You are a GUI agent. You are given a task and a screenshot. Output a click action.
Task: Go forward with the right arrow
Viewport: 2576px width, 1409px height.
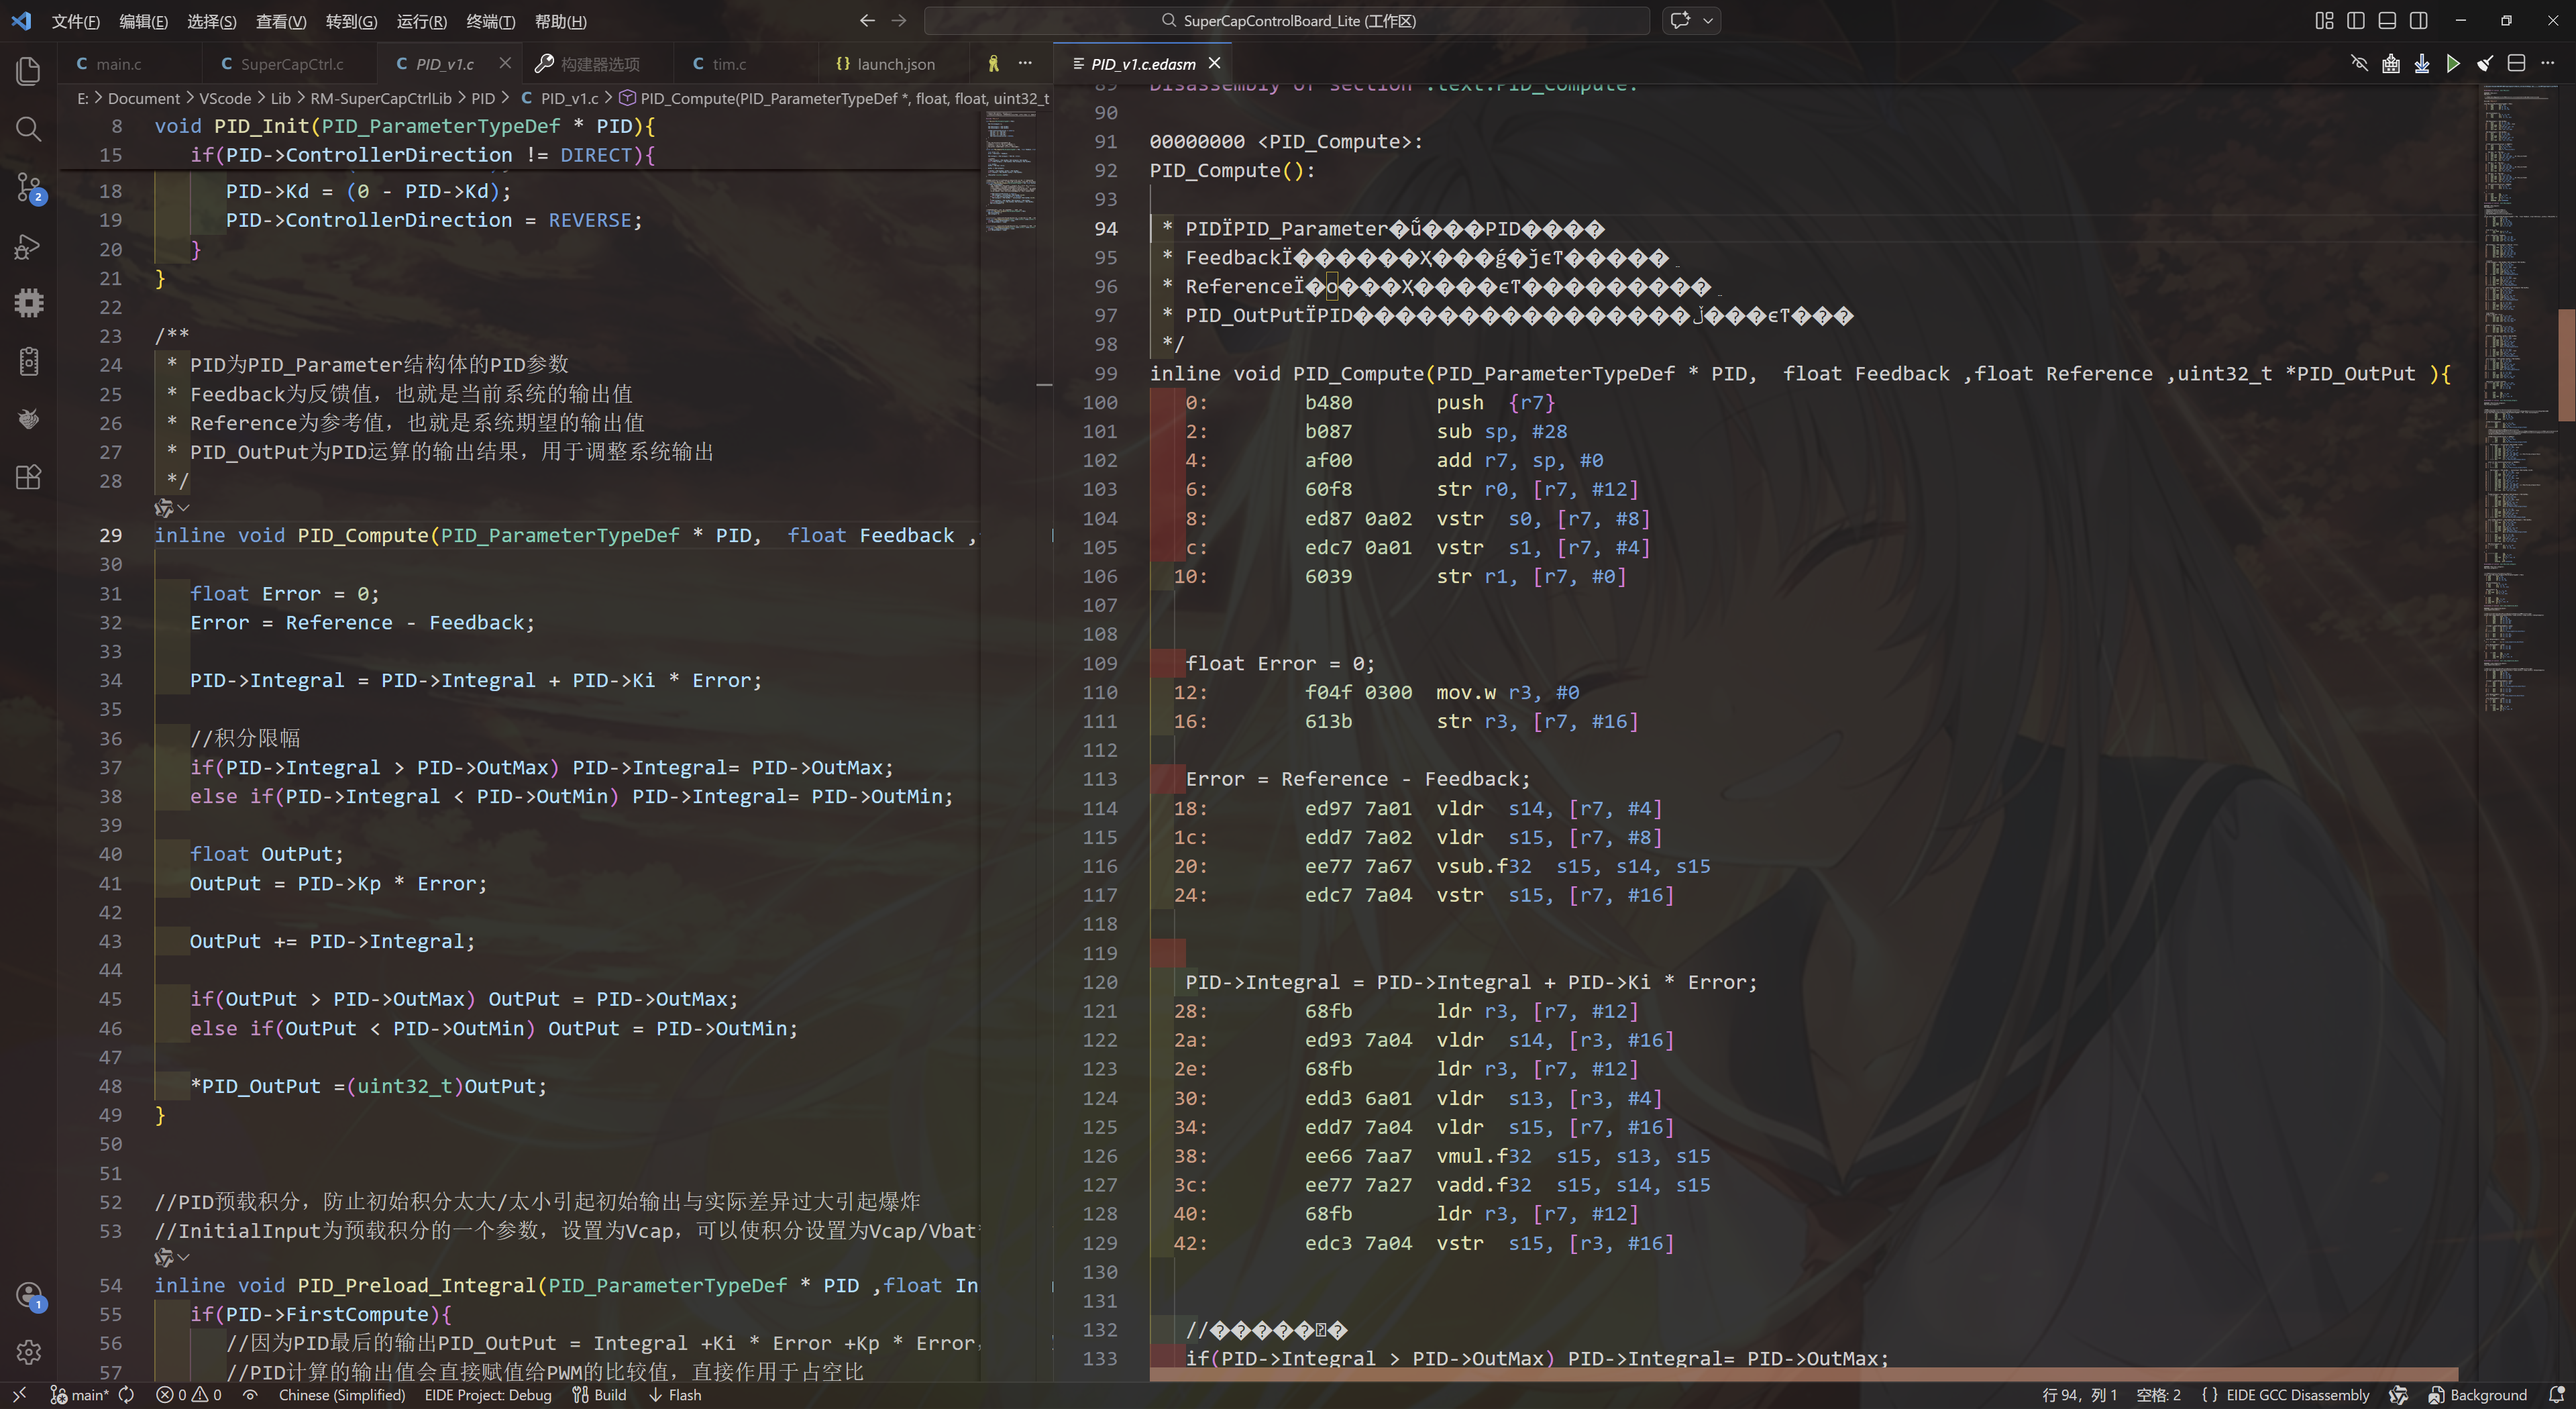click(x=899, y=21)
